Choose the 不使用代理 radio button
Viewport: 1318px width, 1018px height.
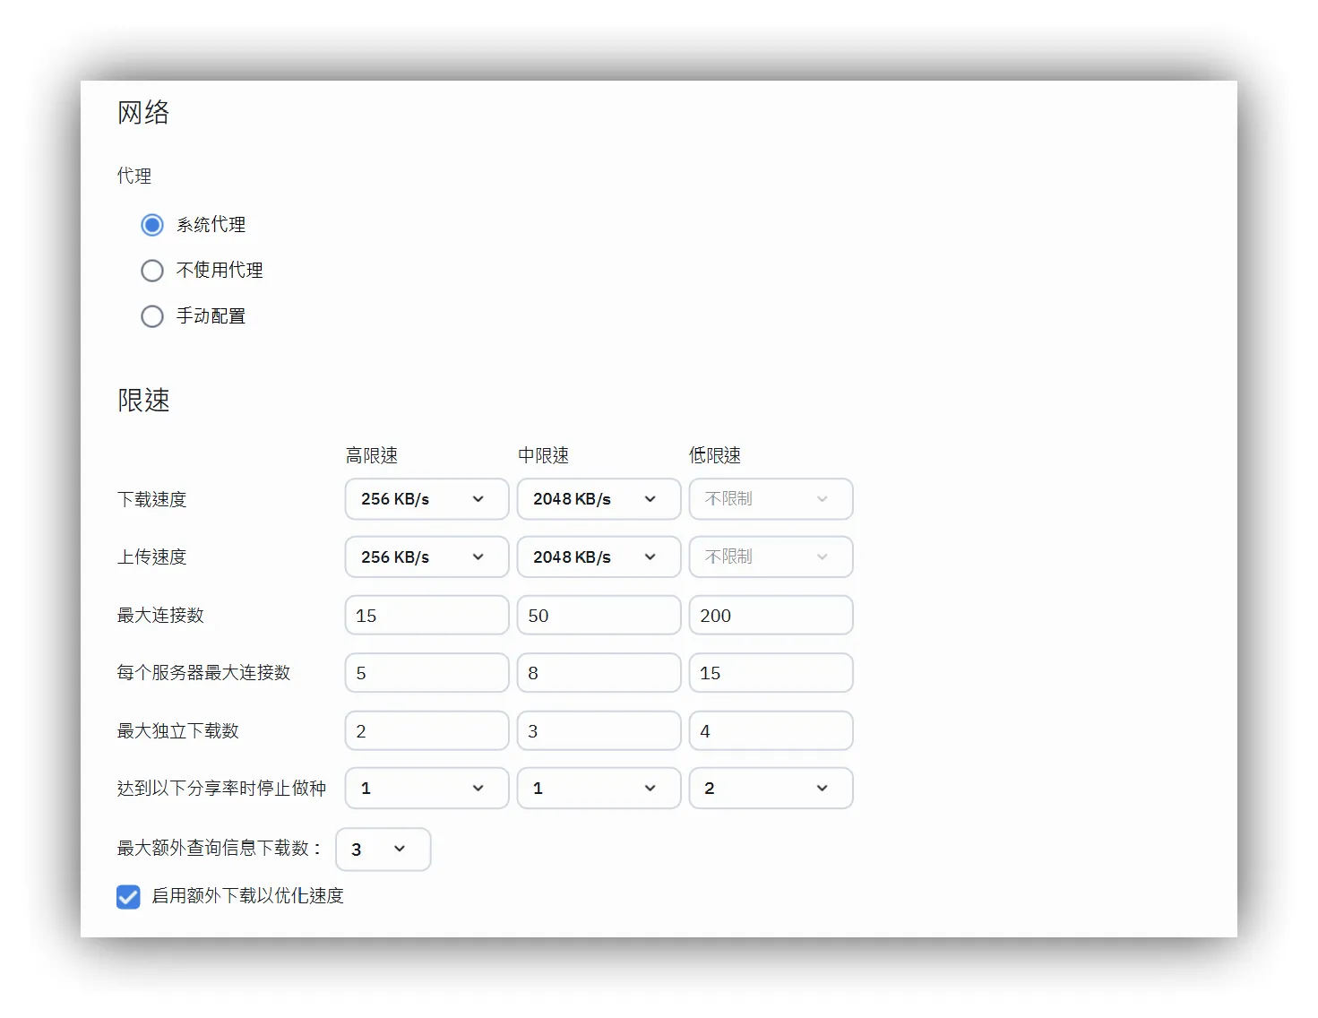[x=152, y=271]
